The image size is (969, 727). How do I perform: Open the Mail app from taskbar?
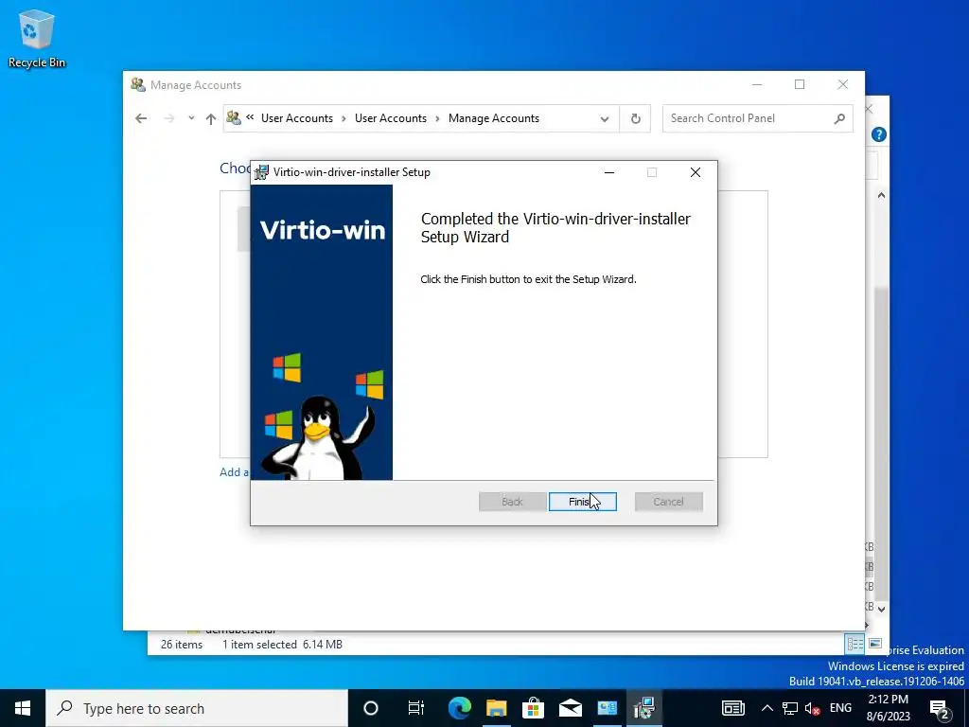570,708
